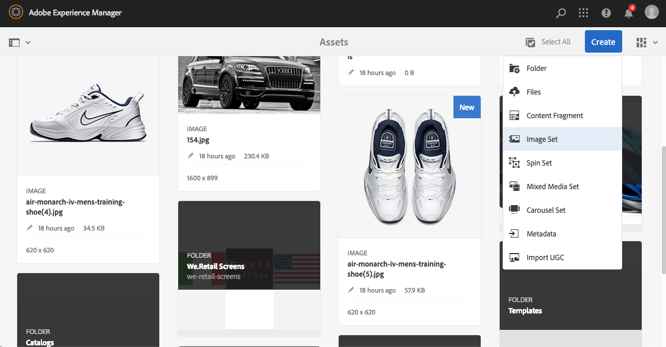Click the vertical page scrollbar

pyautogui.click(x=664, y=210)
